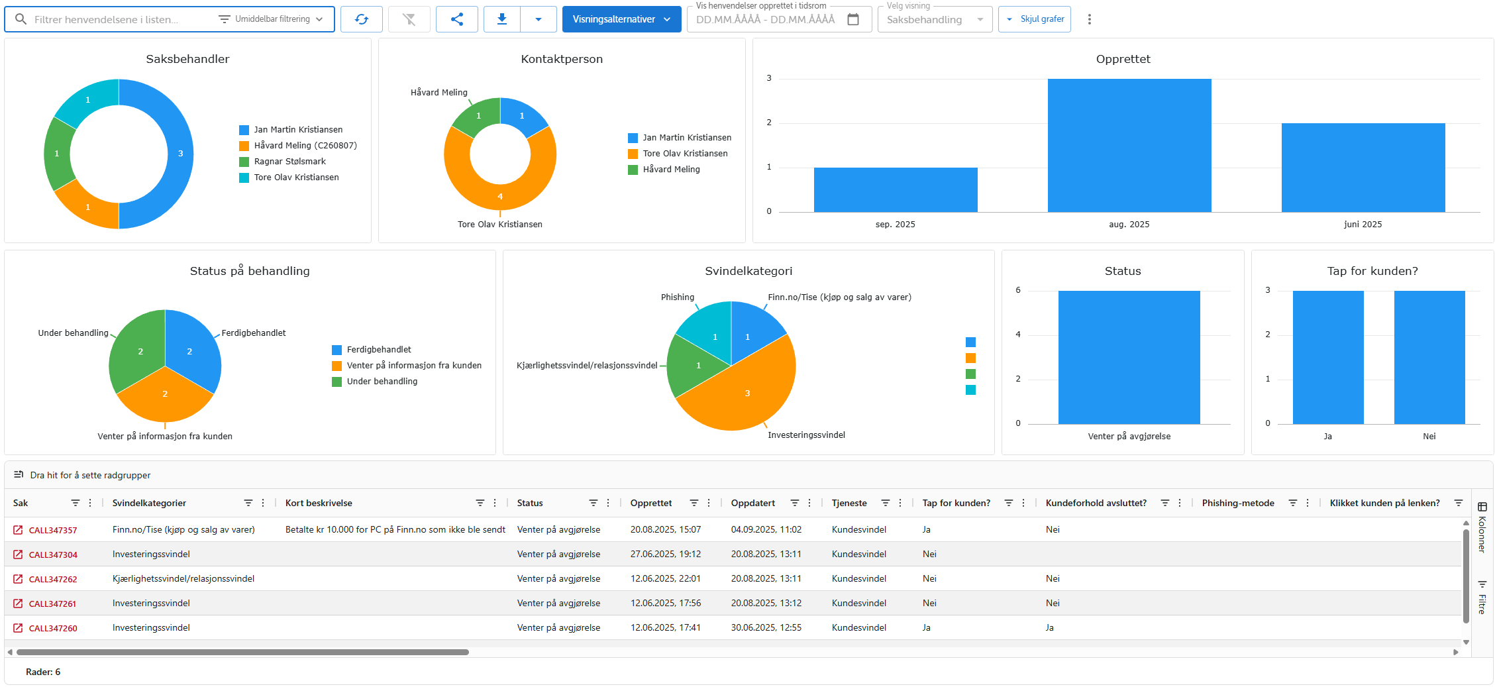Export the data with the download icon

pos(501,19)
